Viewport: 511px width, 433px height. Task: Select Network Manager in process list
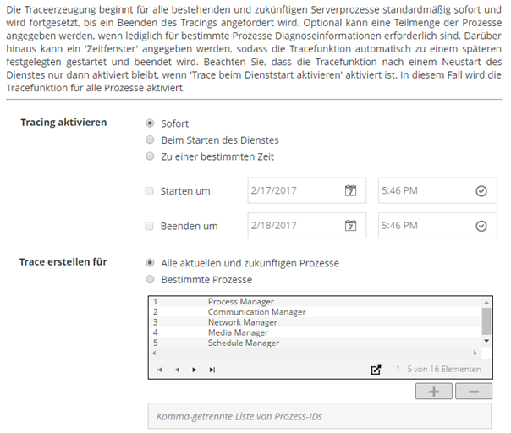click(242, 322)
